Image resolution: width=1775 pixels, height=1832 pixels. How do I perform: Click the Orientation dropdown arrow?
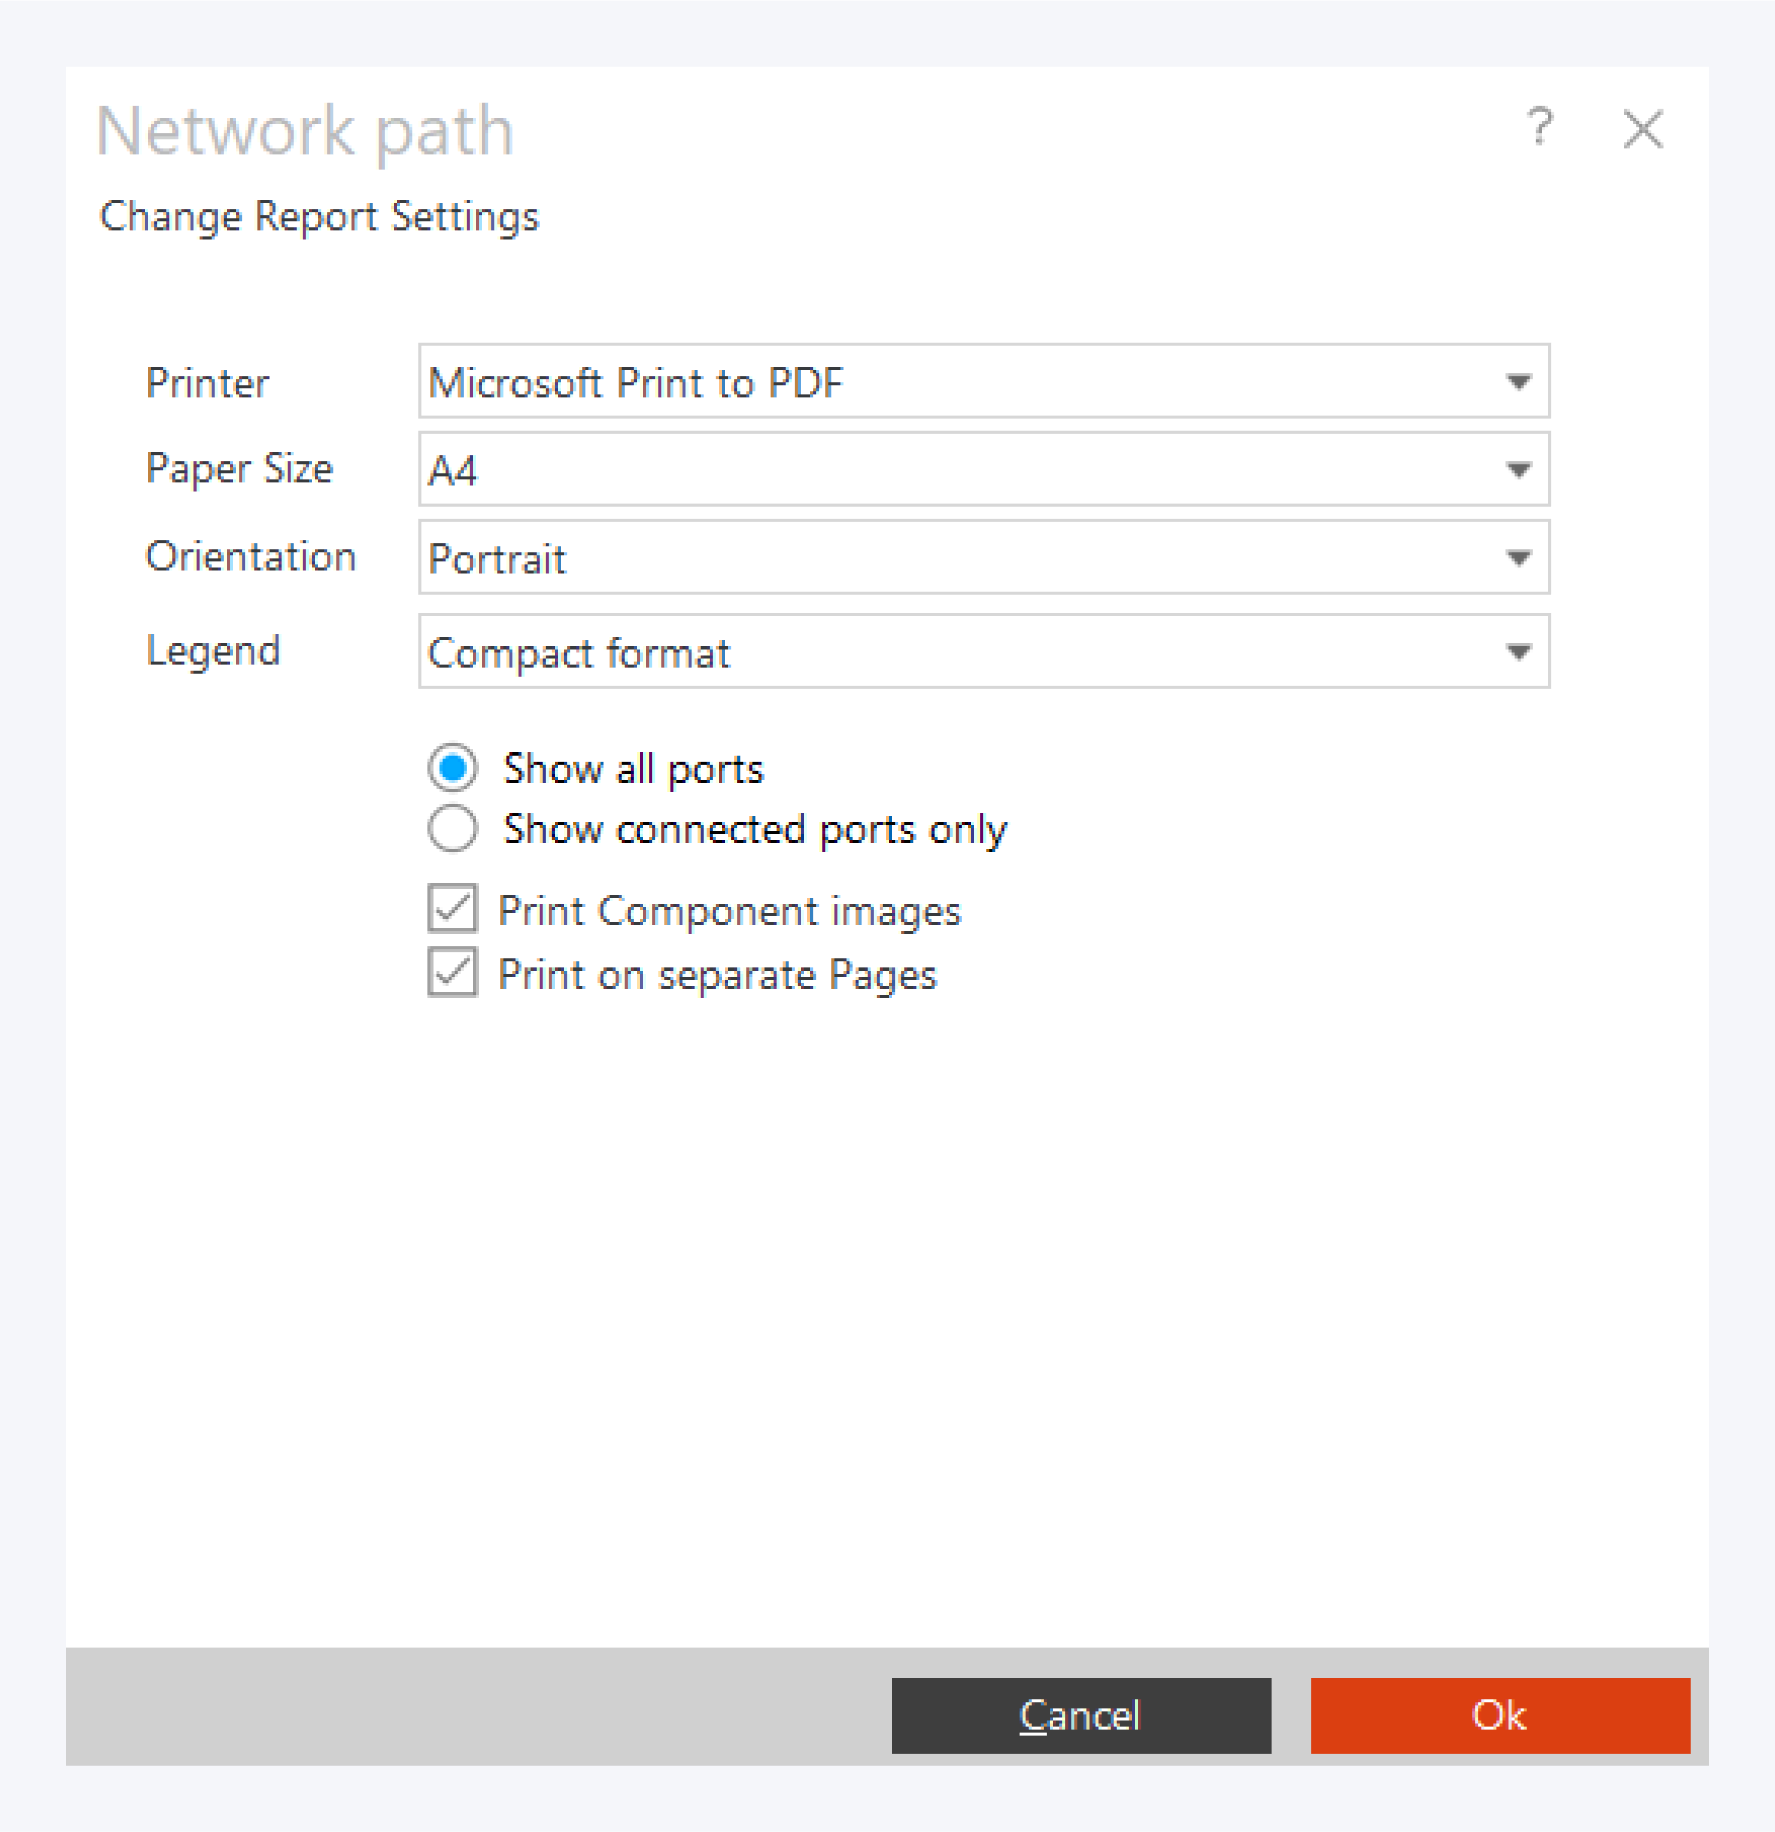1518,558
